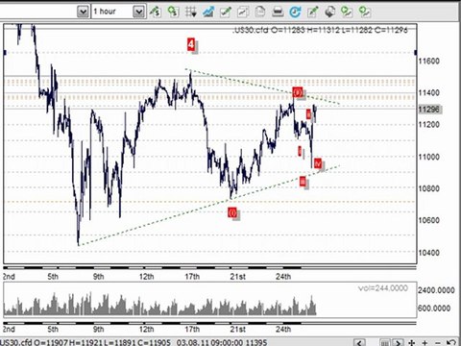Select the red wave label 4
The image size is (461, 346).
point(191,44)
